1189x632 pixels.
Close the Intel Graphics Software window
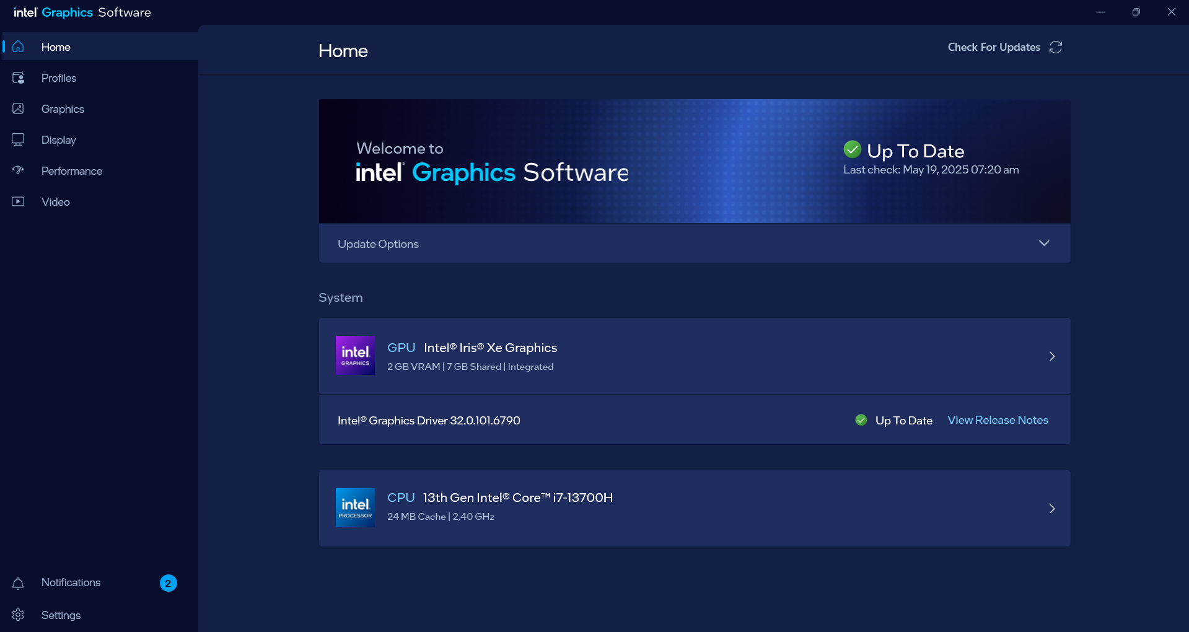coord(1171,12)
